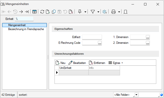
Task: Click empty UmEinheit cell in first row
Action: coord(74,73)
